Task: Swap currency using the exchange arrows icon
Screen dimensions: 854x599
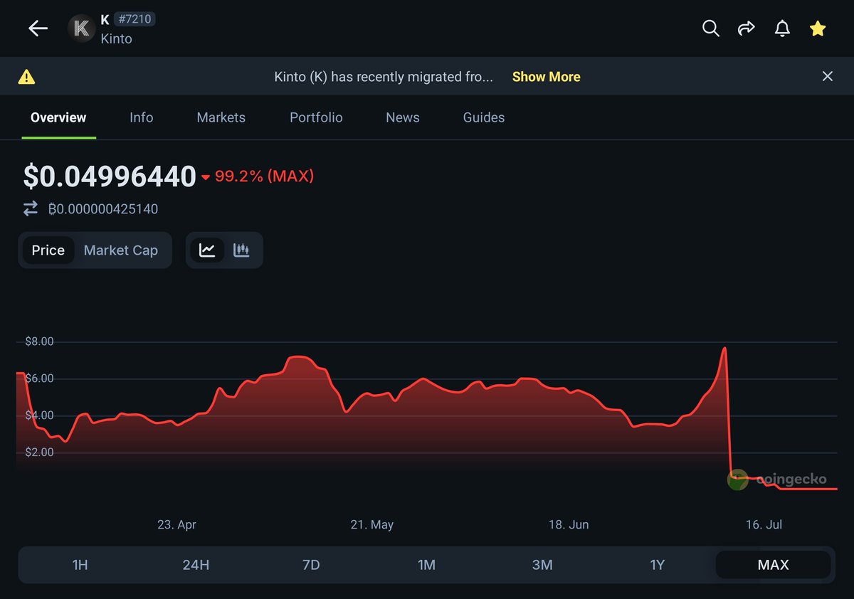Action: 31,209
